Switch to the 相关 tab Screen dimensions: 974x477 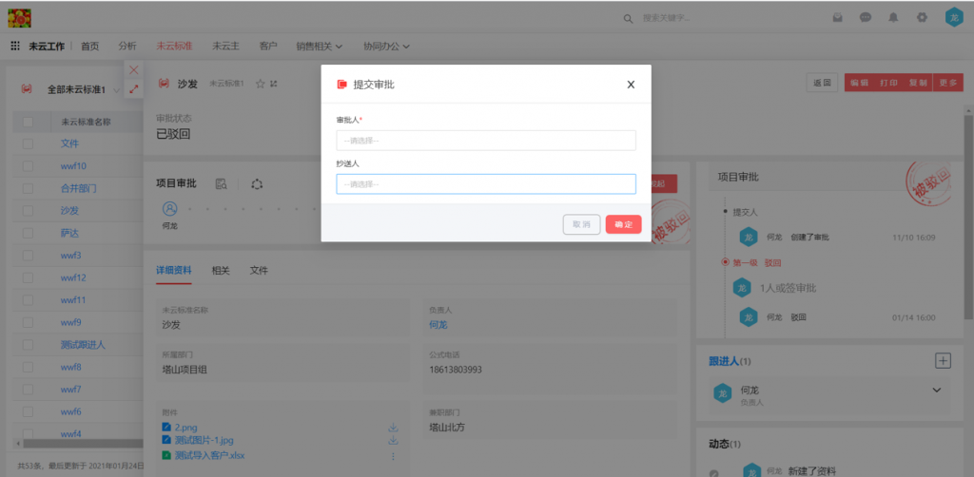221,271
